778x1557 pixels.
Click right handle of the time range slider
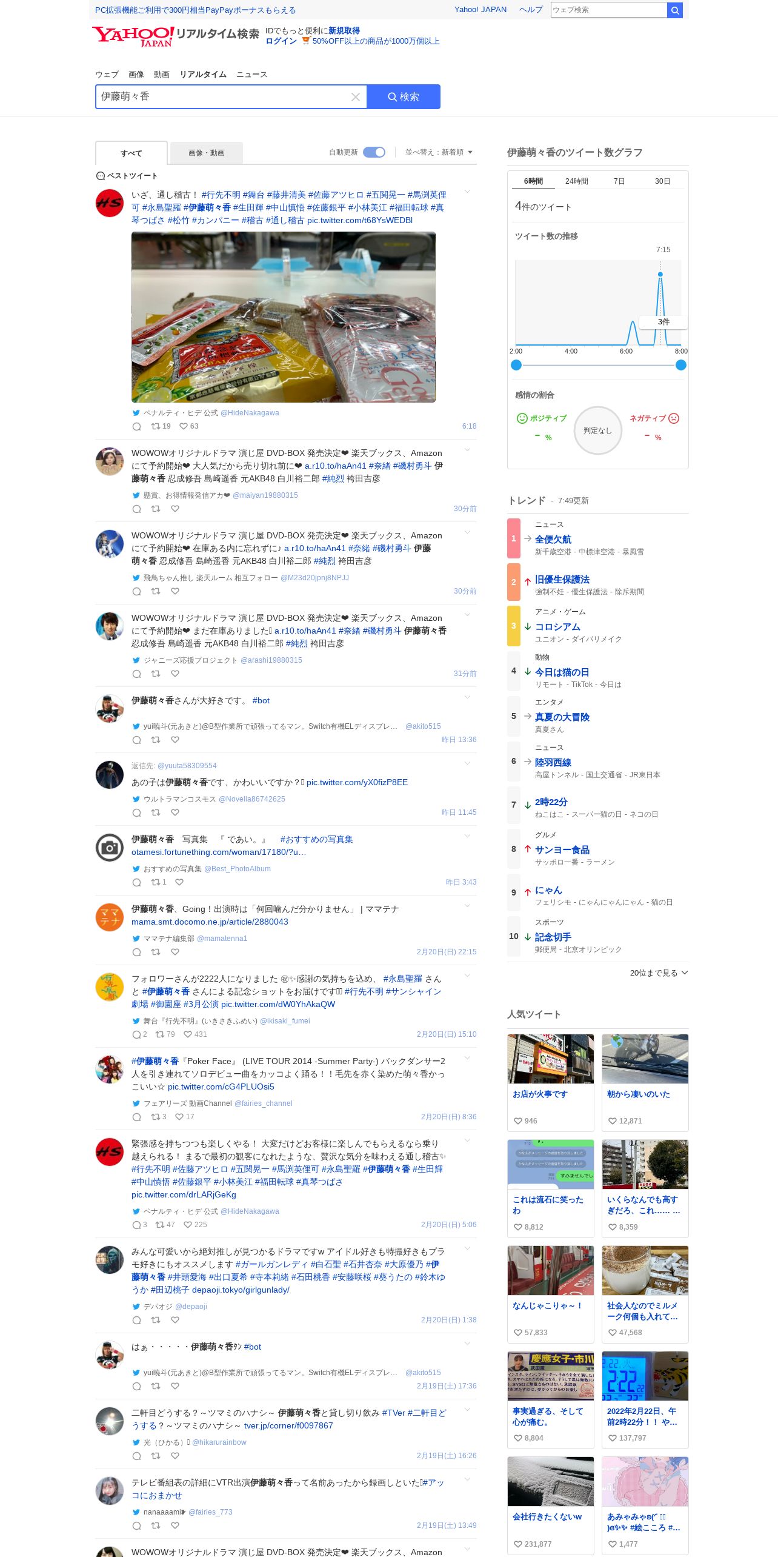pyautogui.click(x=681, y=365)
